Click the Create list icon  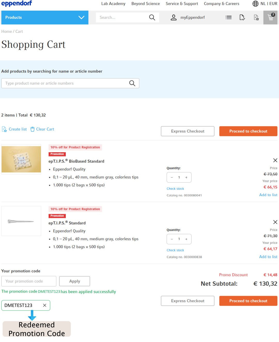point(4,129)
